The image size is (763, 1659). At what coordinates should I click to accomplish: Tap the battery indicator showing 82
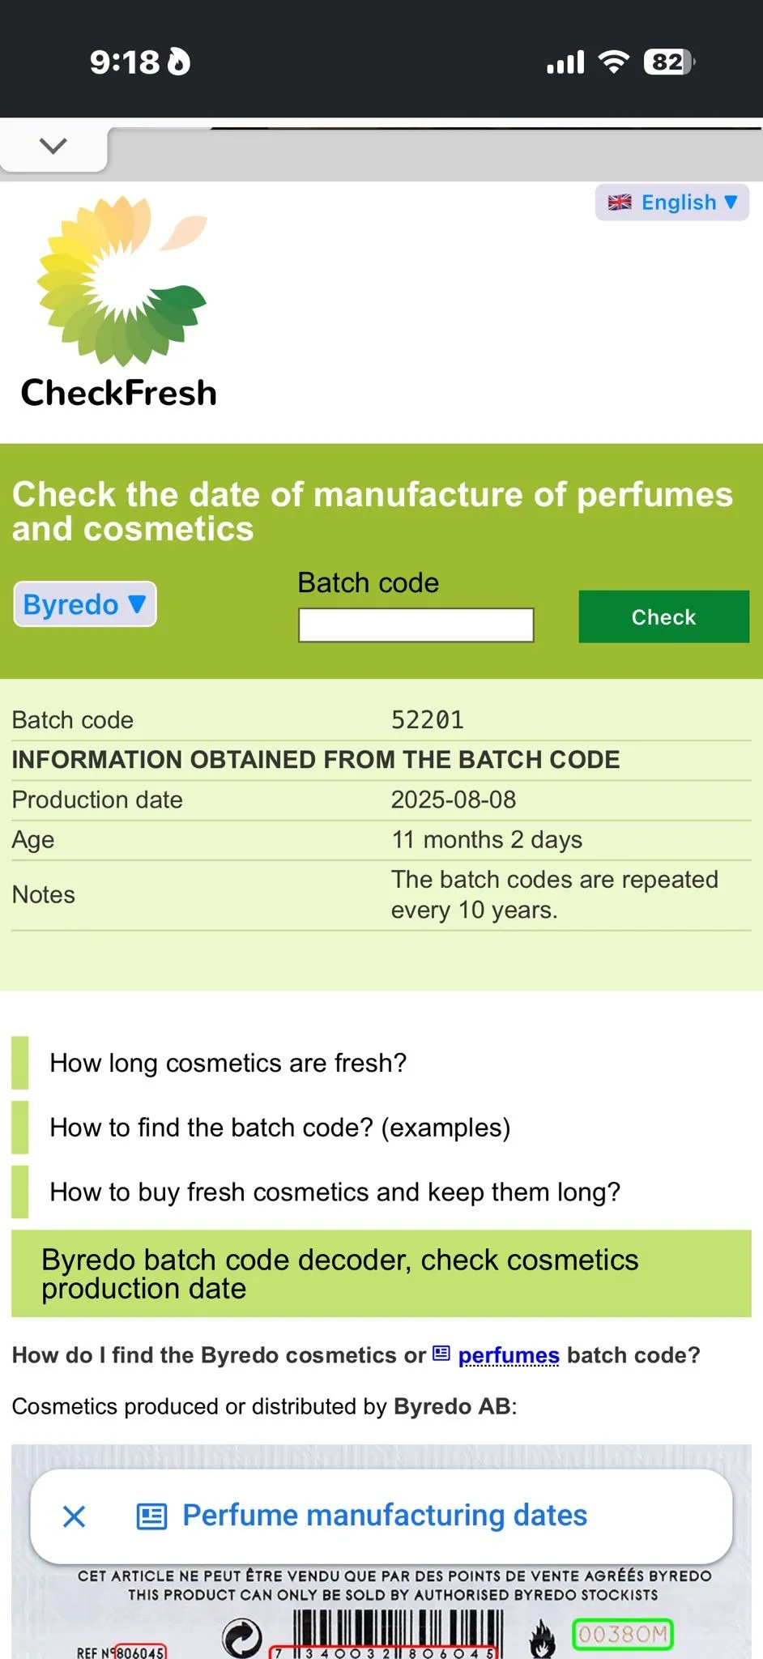coord(669,62)
